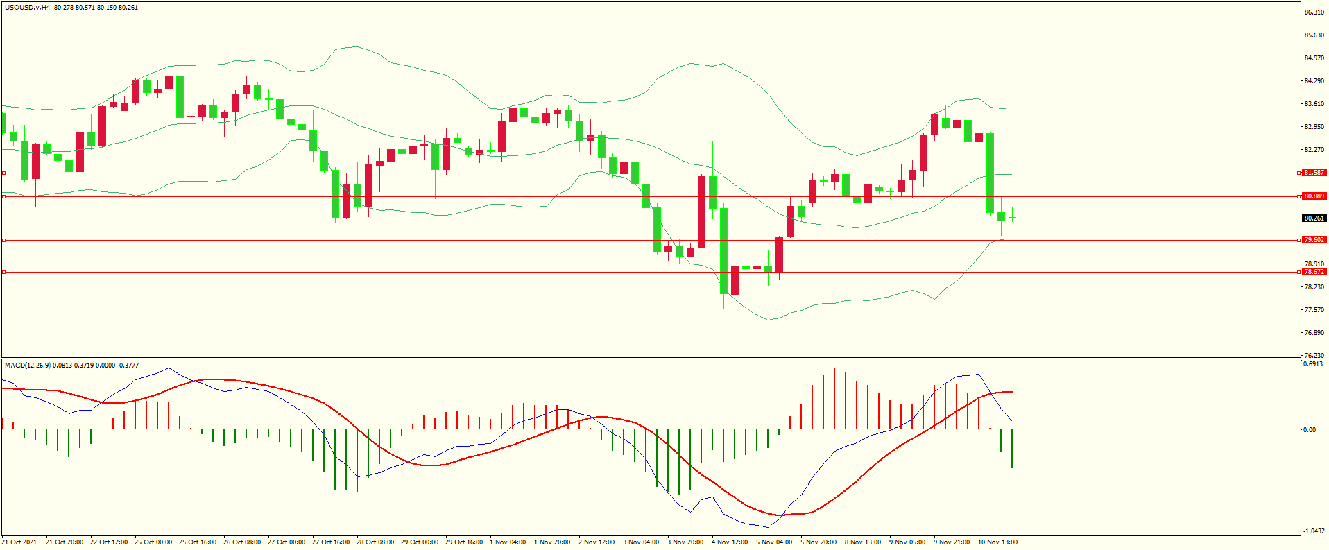Select the 78.672 red price tag
Image resolution: width=1329 pixels, height=550 pixels.
point(1314,272)
